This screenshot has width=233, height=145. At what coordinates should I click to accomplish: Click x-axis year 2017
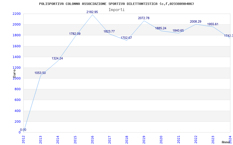110,139
